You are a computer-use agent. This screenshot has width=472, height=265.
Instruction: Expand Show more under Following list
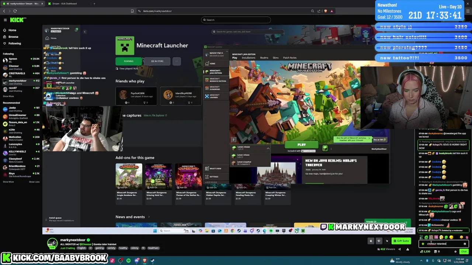(x=8, y=96)
